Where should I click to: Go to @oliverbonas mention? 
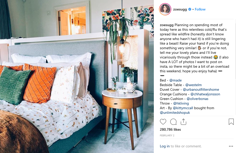coord(197,99)
